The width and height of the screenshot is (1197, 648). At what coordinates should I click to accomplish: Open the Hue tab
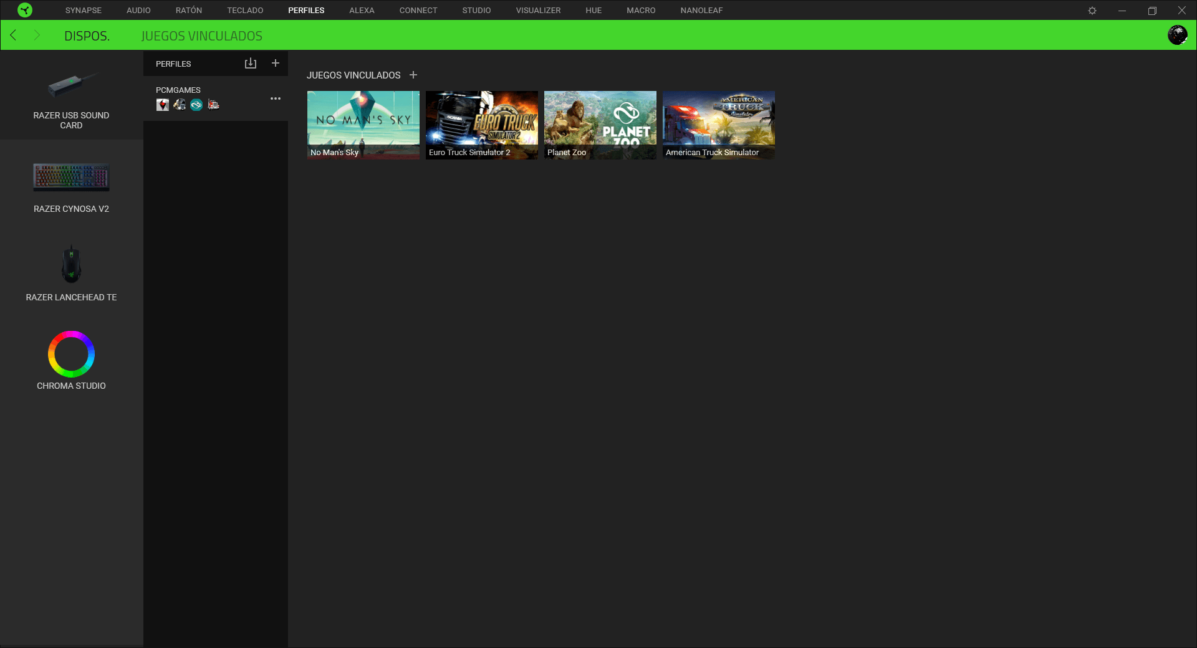(594, 11)
